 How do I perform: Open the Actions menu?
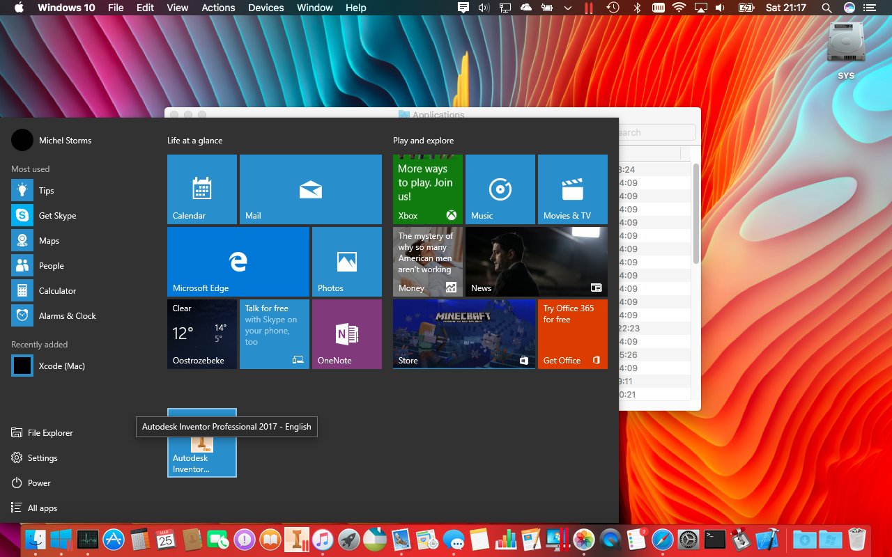(x=218, y=8)
